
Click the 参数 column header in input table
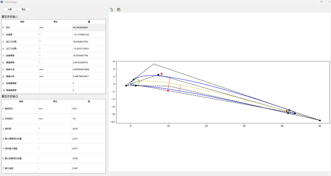tap(22, 22)
